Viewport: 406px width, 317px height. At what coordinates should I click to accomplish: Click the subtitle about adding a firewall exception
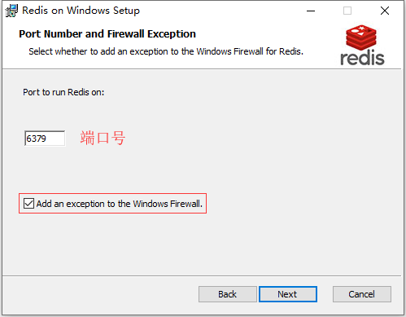(166, 51)
